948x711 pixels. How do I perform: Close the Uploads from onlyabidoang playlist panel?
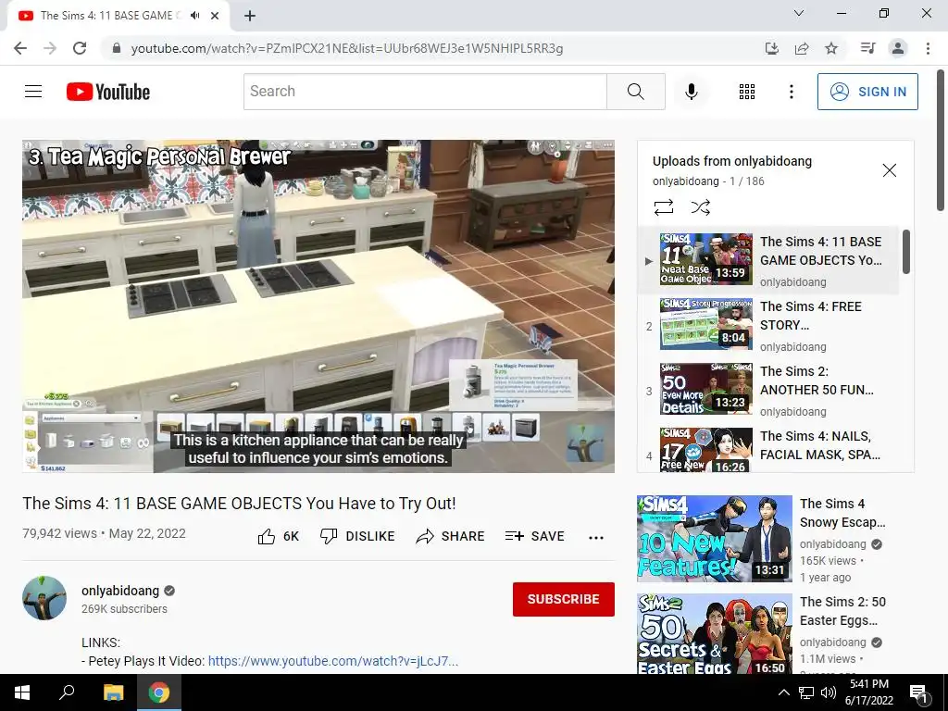(889, 170)
